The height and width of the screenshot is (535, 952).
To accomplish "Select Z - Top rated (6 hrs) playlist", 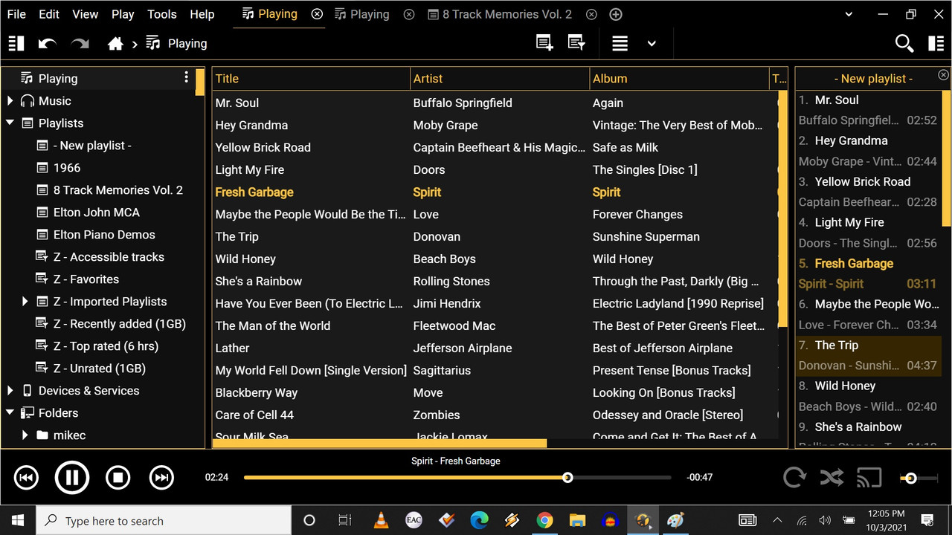I will [106, 346].
